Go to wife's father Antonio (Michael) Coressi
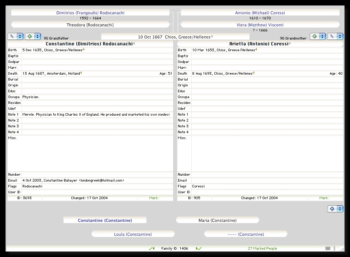Image resolution: width=350 pixels, height=257 pixels. click(x=260, y=13)
